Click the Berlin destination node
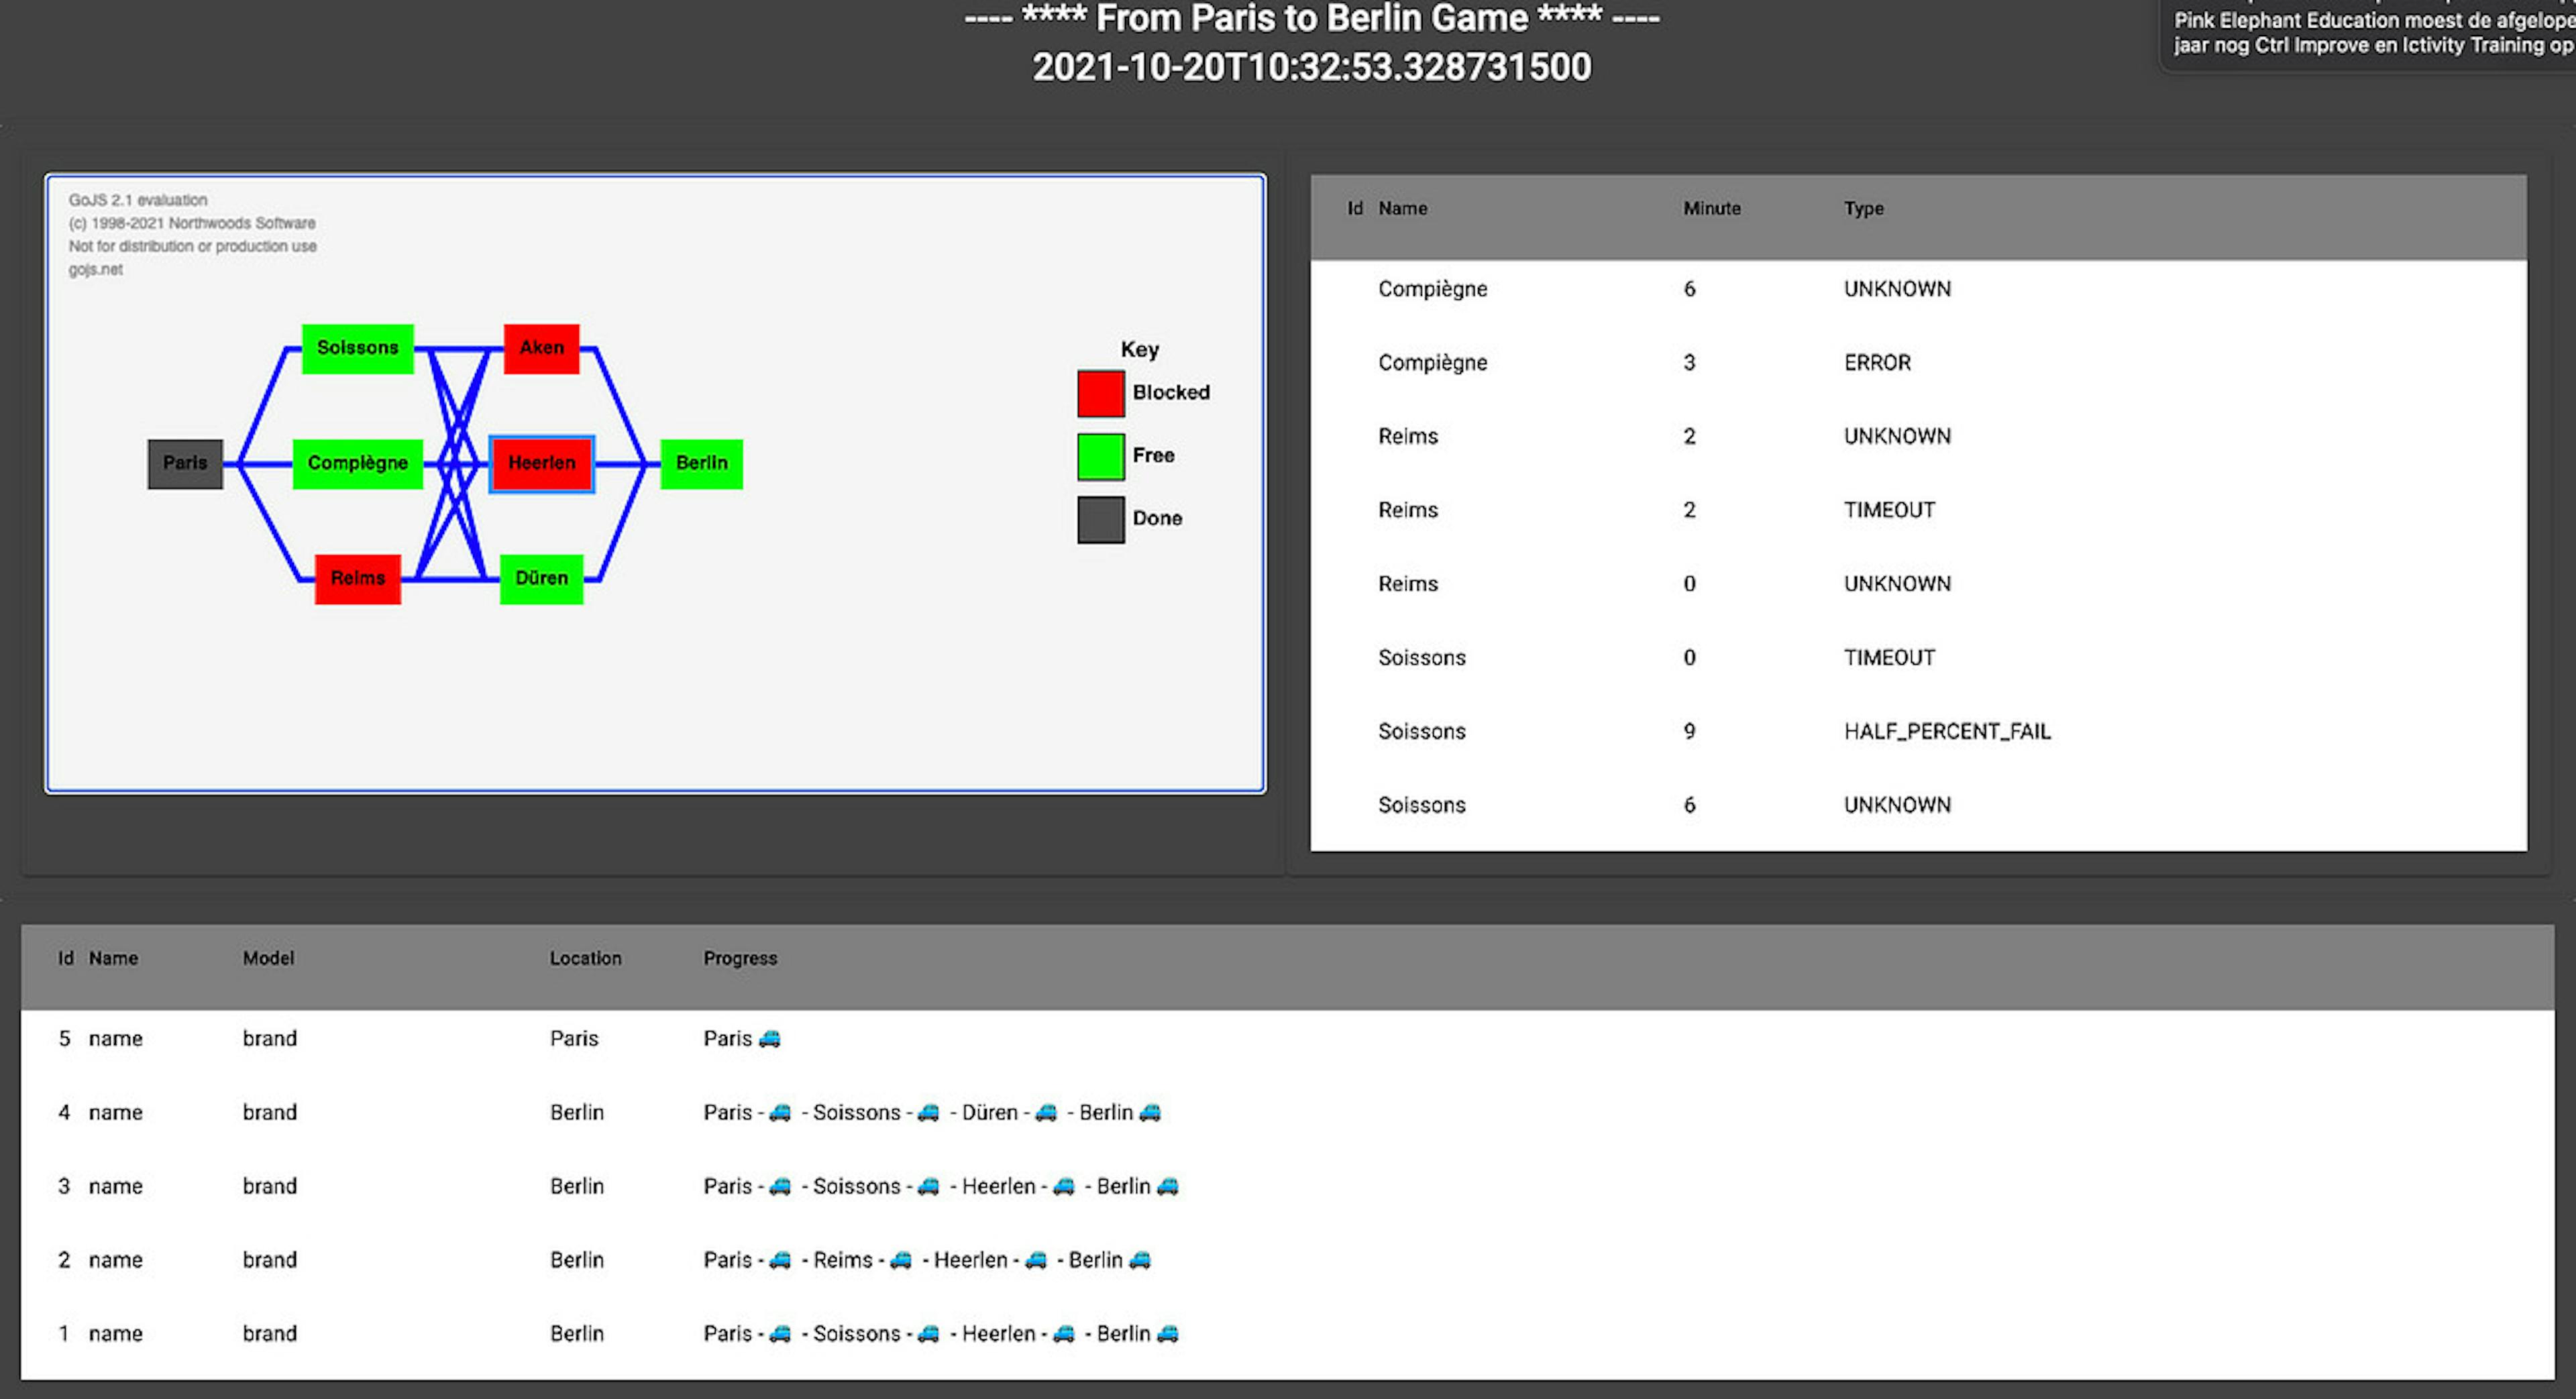Screen dimensions: 2576x1399 point(701,463)
